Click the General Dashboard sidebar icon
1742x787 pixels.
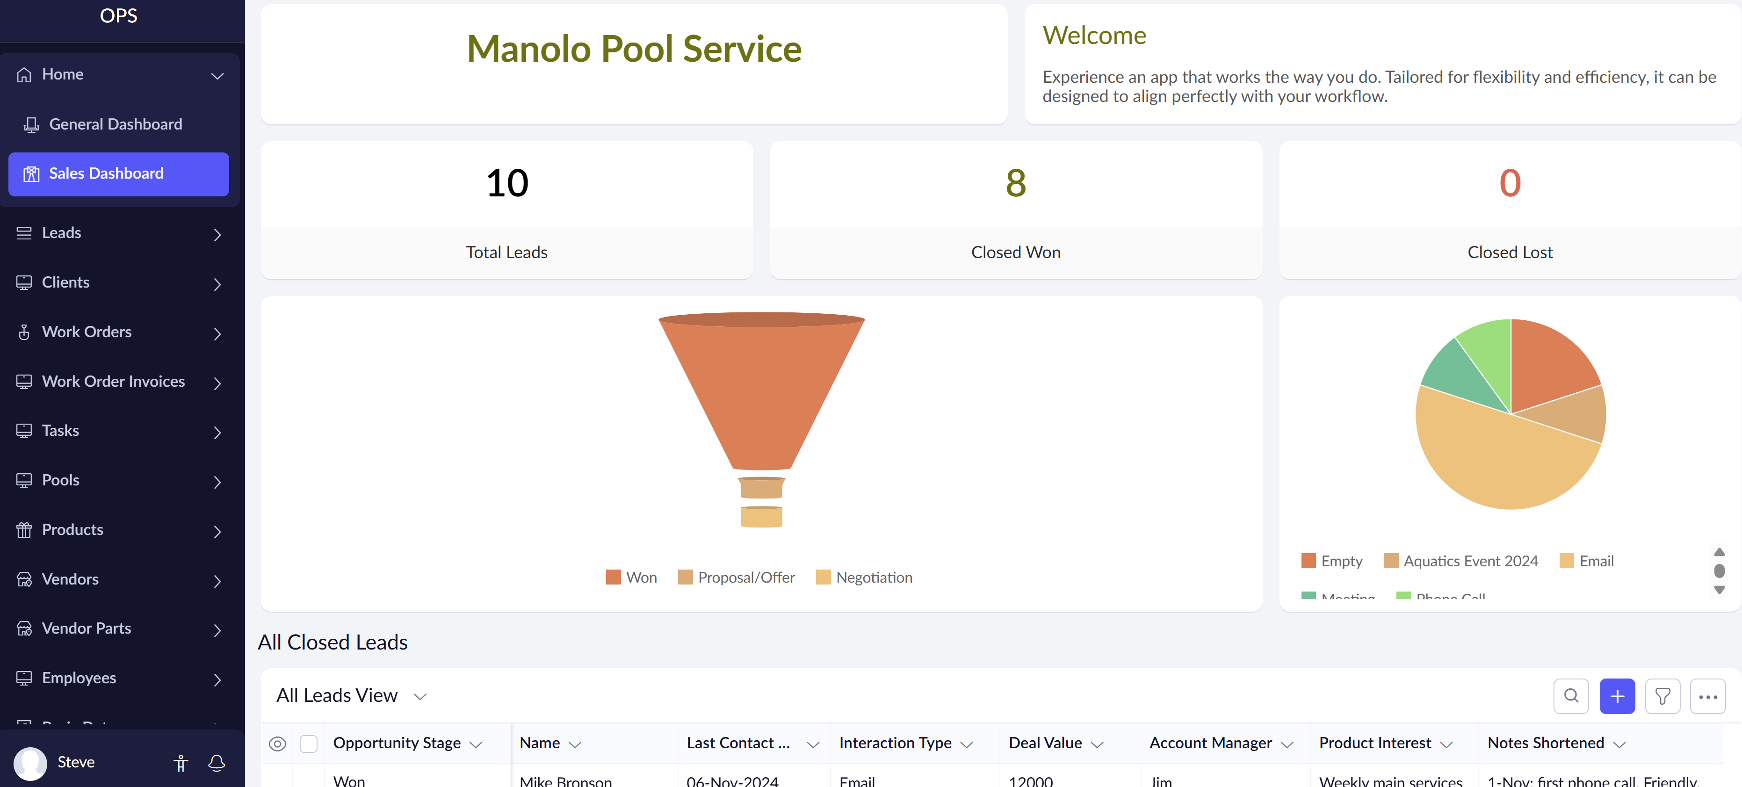pyautogui.click(x=31, y=124)
